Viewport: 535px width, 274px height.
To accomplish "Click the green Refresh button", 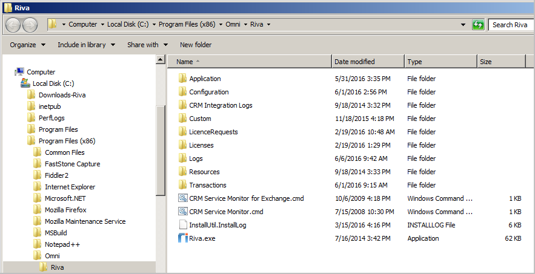I will (x=478, y=25).
